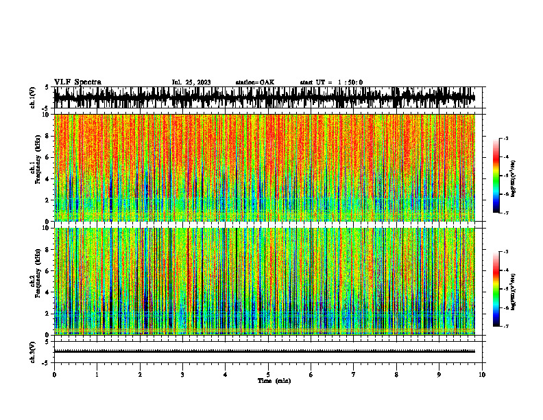Image resolution: width=543 pixels, height=420 pixels.
Task: Click the "-5" tick on the ch.1(V) axis
Action: (x=46, y=108)
